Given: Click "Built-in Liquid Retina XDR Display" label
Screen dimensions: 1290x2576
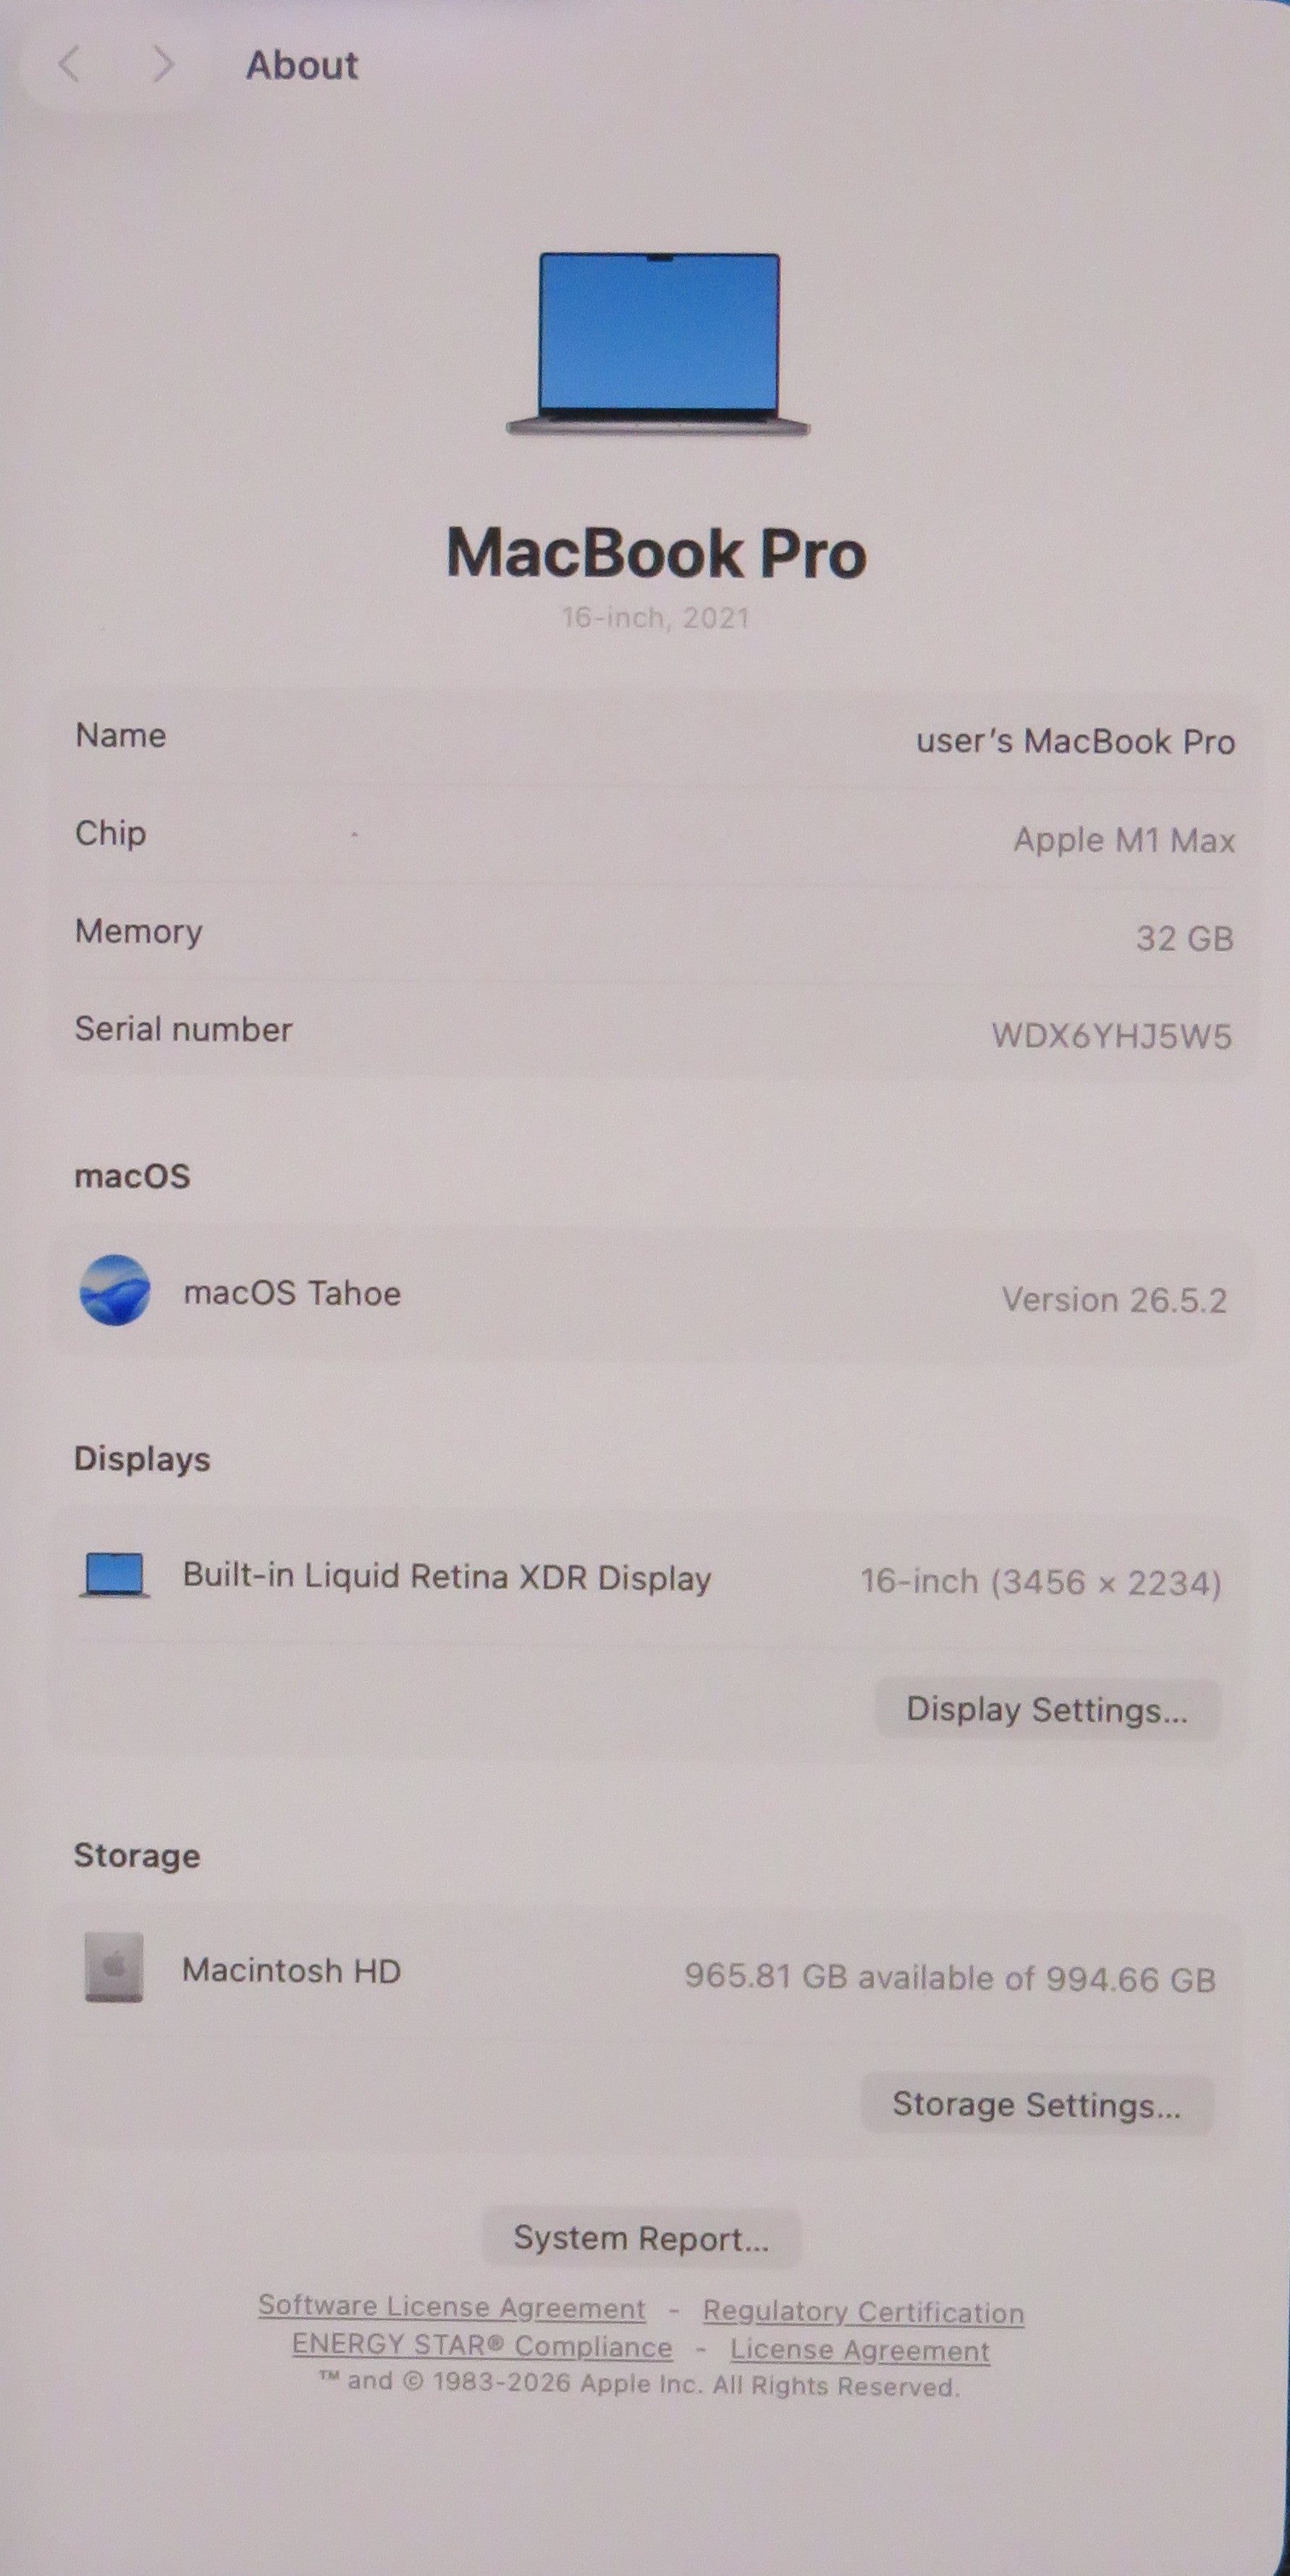Looking at the screenshot, I should click(447, 1577).
